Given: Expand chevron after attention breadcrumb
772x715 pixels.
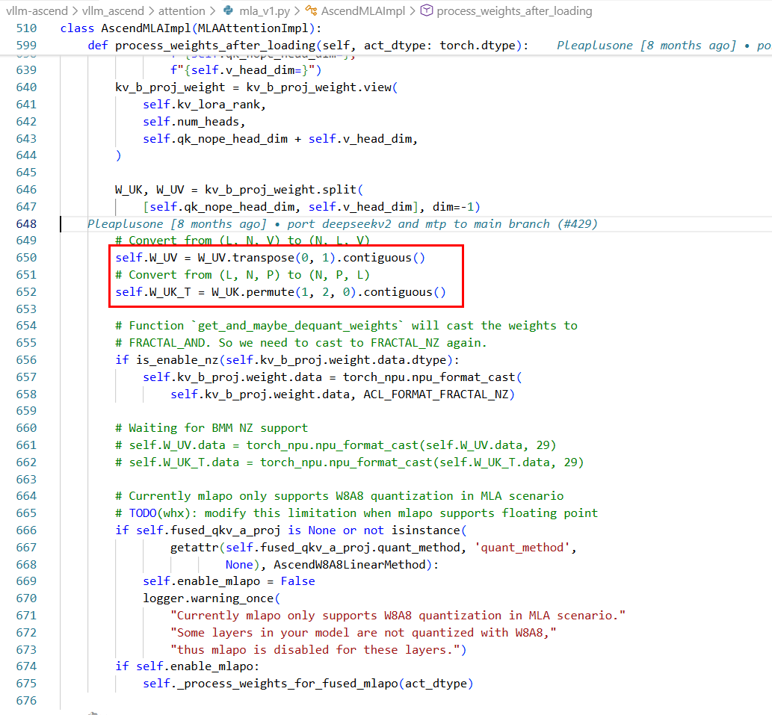Looking at the screenshot, I should click(212, 10).
